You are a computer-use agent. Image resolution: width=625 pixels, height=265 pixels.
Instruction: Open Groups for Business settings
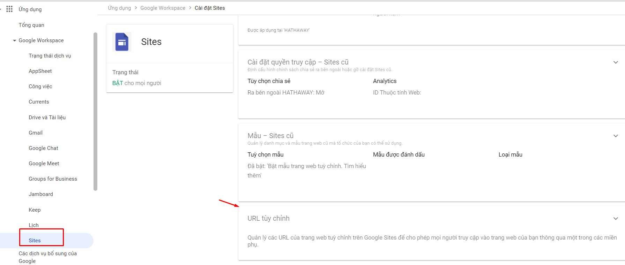(x=53, y=179)
